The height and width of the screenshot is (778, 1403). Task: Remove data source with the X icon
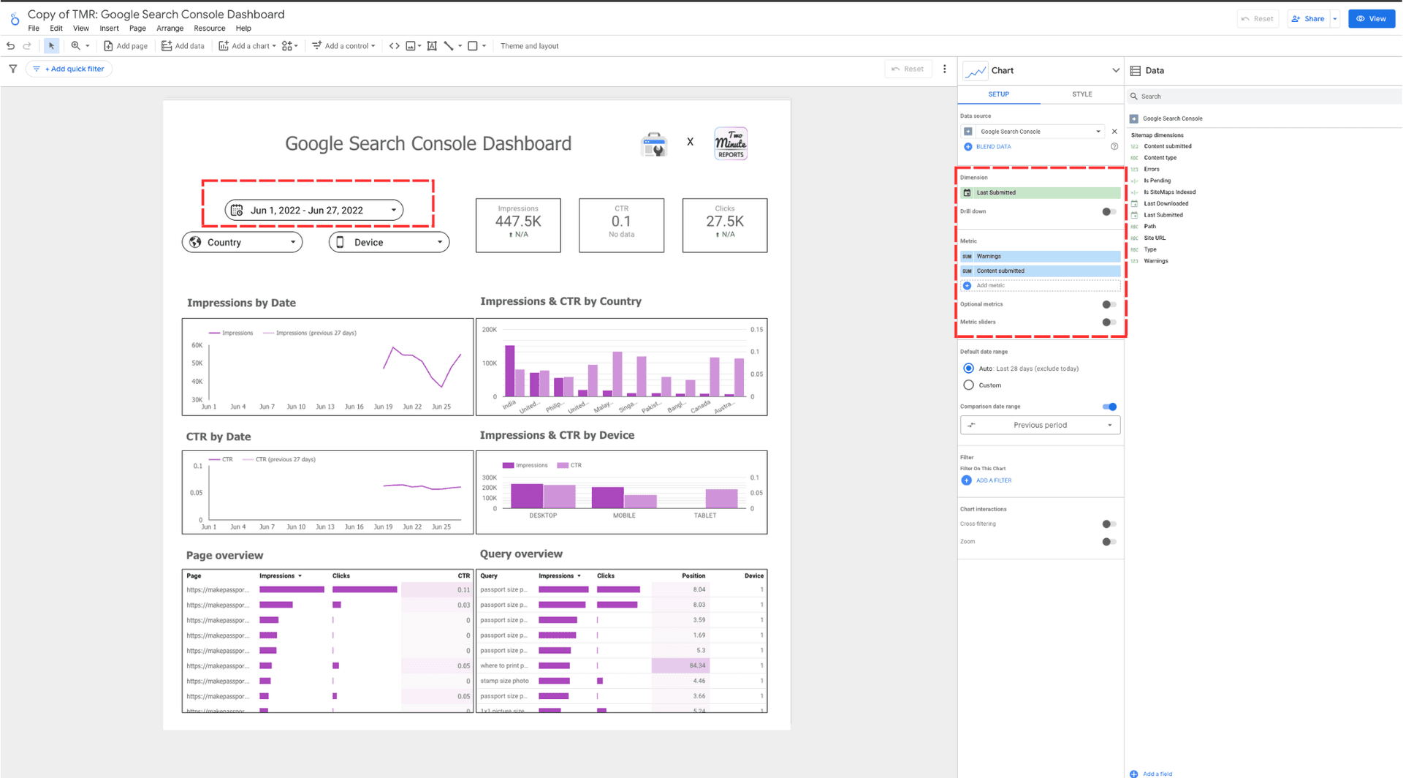pos(1114,132)
